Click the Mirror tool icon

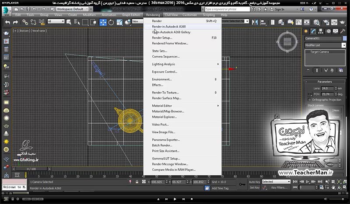tap(255, 22)
